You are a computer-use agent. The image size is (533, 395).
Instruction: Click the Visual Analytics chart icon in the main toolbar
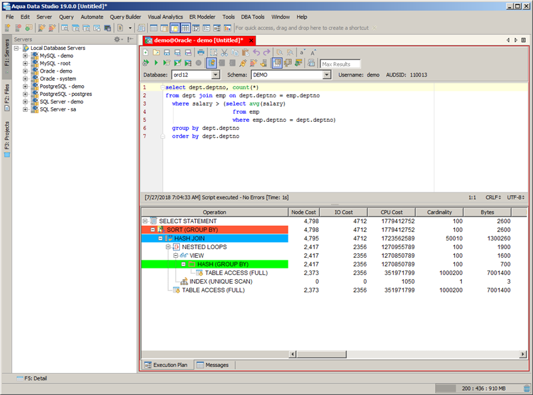tap(227, 28)
